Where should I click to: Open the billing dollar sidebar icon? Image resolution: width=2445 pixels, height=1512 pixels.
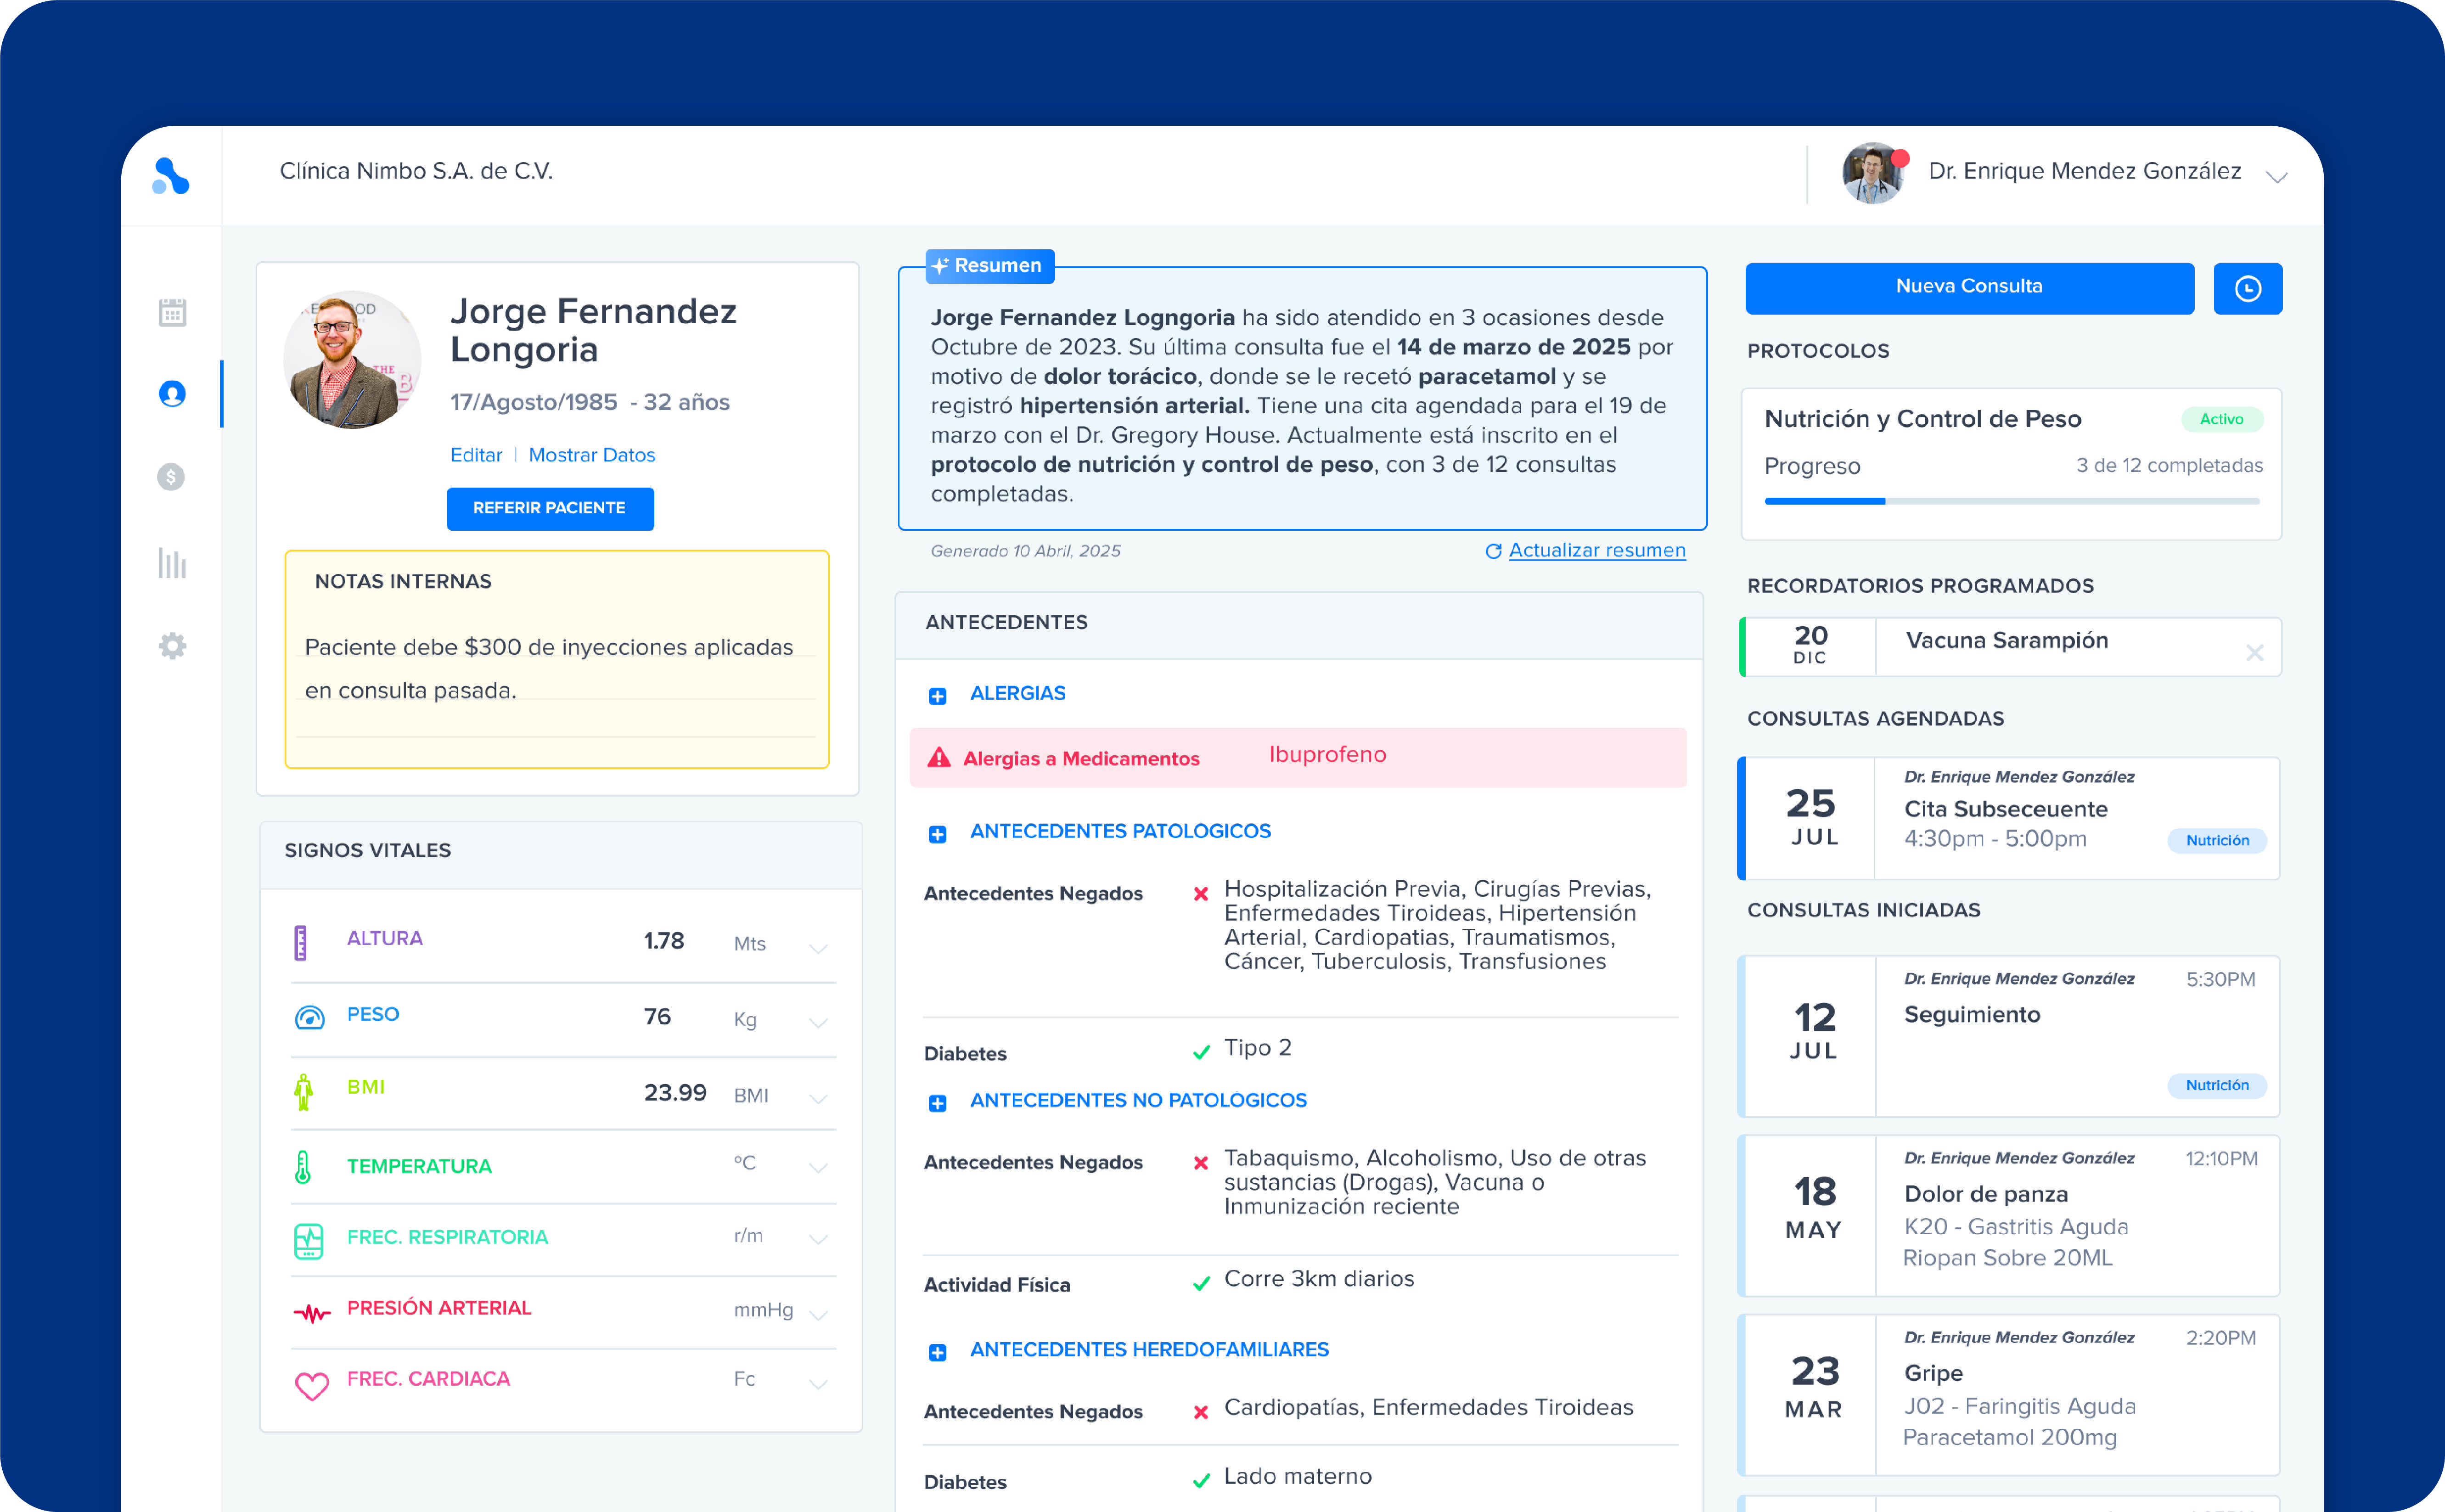pos(171,477)
